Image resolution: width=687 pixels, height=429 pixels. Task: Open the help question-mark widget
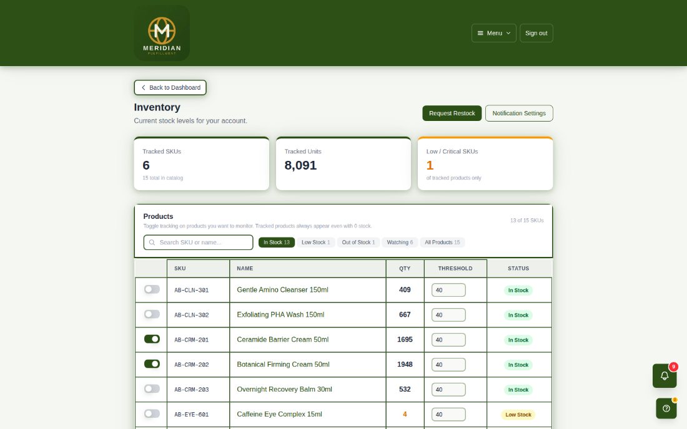click(x=666, y=408)
